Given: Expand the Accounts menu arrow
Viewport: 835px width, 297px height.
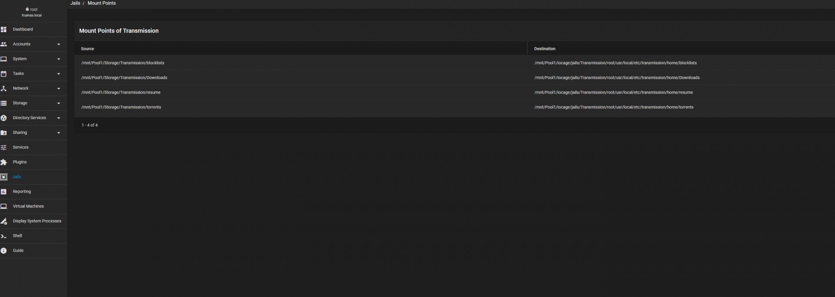Looking at the screenshot, I should click(x=59, y=44).
